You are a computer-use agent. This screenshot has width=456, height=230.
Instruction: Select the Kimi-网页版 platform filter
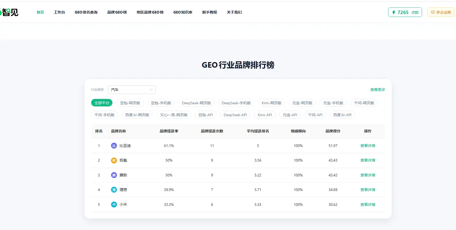click(271, 103)
